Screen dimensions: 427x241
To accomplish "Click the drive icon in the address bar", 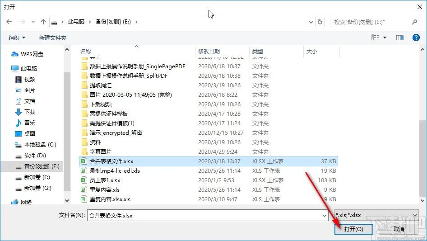I will [x=55, y=22].
